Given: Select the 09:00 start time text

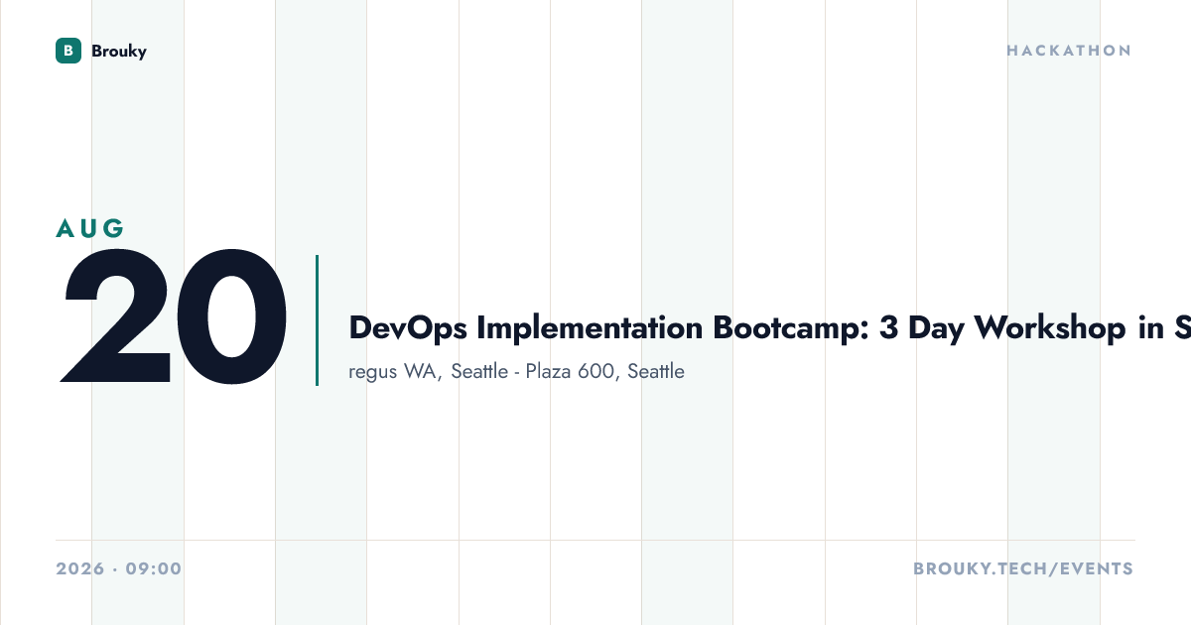Looking at the screenshot, I should coord(154,568).
